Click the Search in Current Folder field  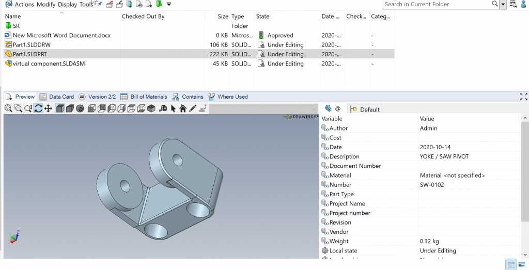point(437,4)
